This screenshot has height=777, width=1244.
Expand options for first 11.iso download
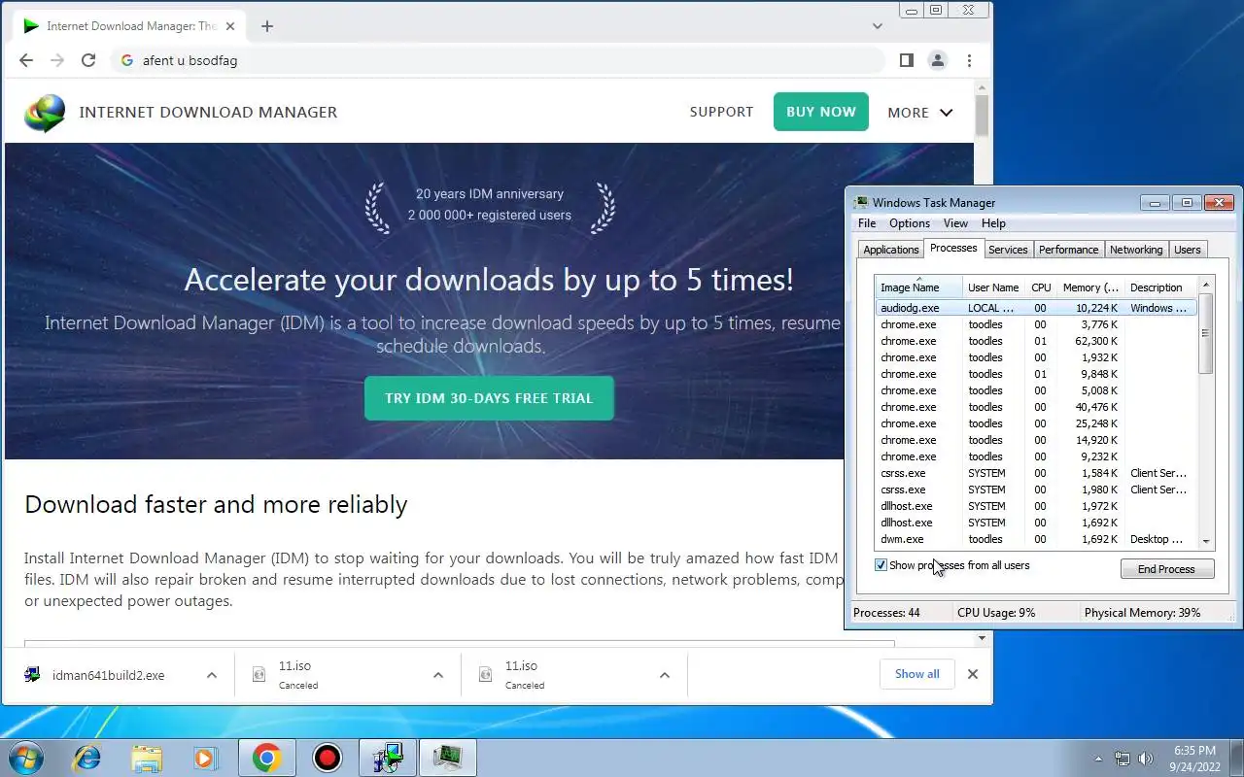coord(438,675)
